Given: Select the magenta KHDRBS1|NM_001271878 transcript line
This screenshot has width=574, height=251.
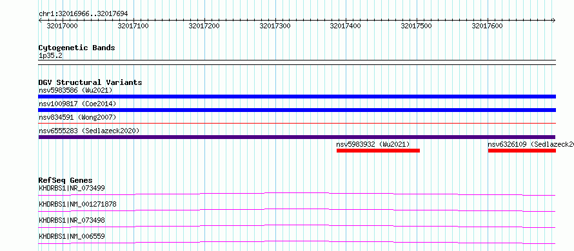Looking at the screenshot, I should pos(297,210).
